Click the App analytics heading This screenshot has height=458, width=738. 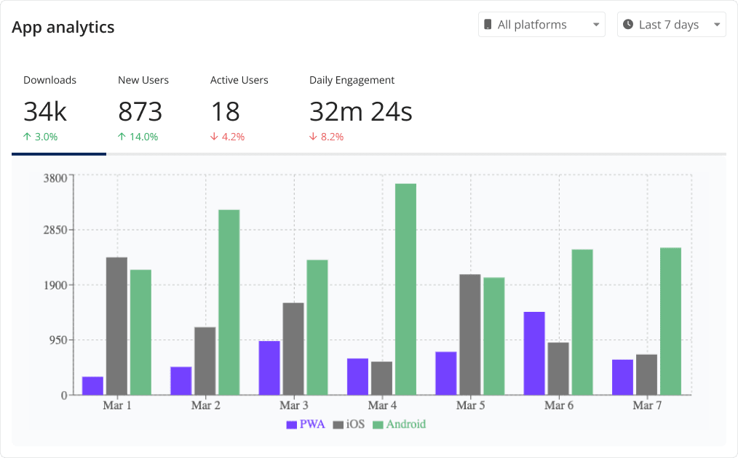click(x=63, y=28)
